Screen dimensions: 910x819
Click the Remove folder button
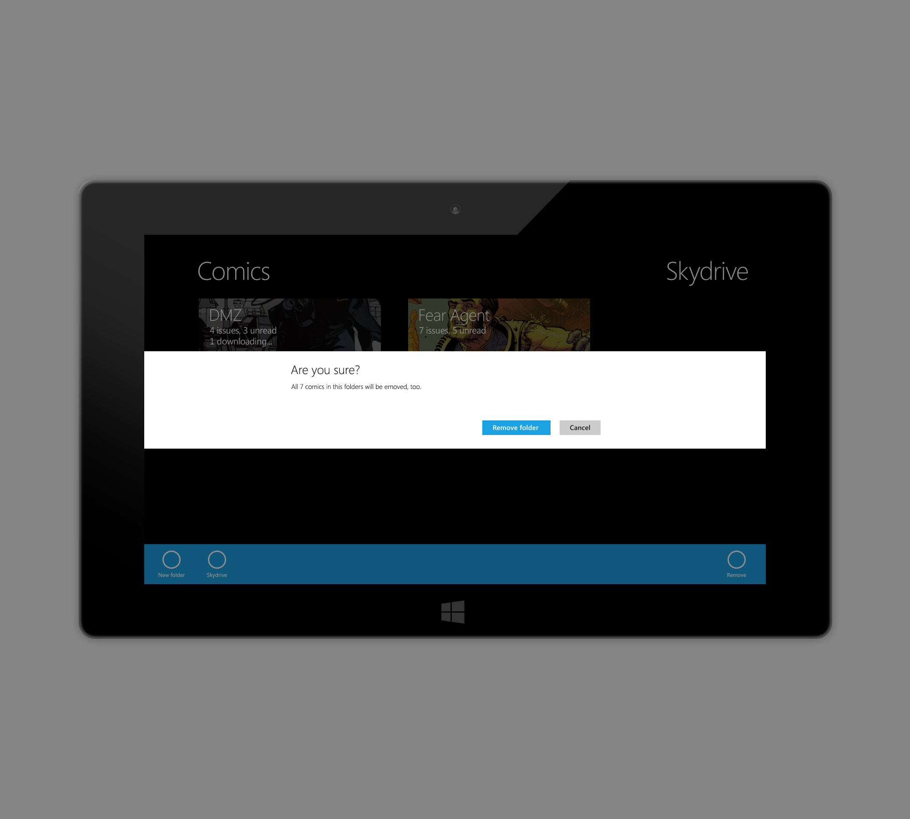coord(515,427)
